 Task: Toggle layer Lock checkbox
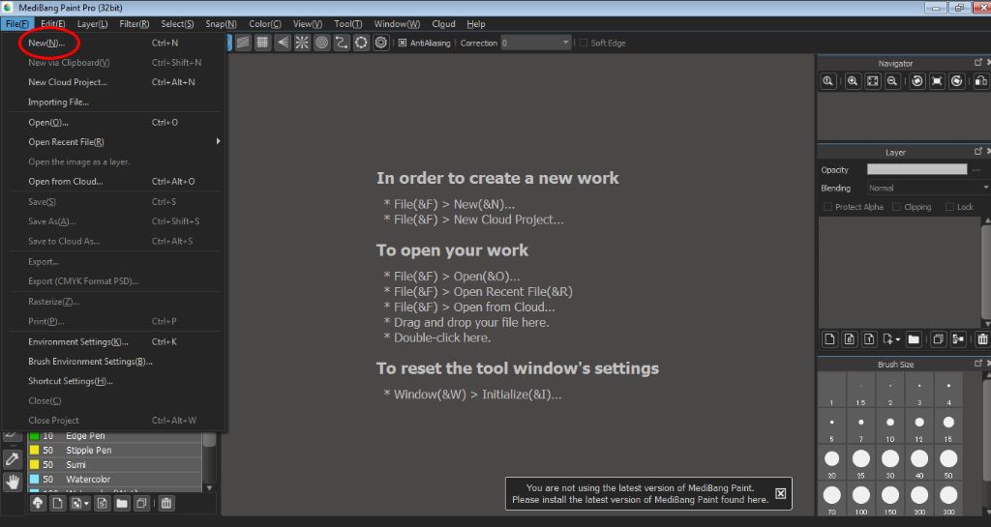point(949,207)
